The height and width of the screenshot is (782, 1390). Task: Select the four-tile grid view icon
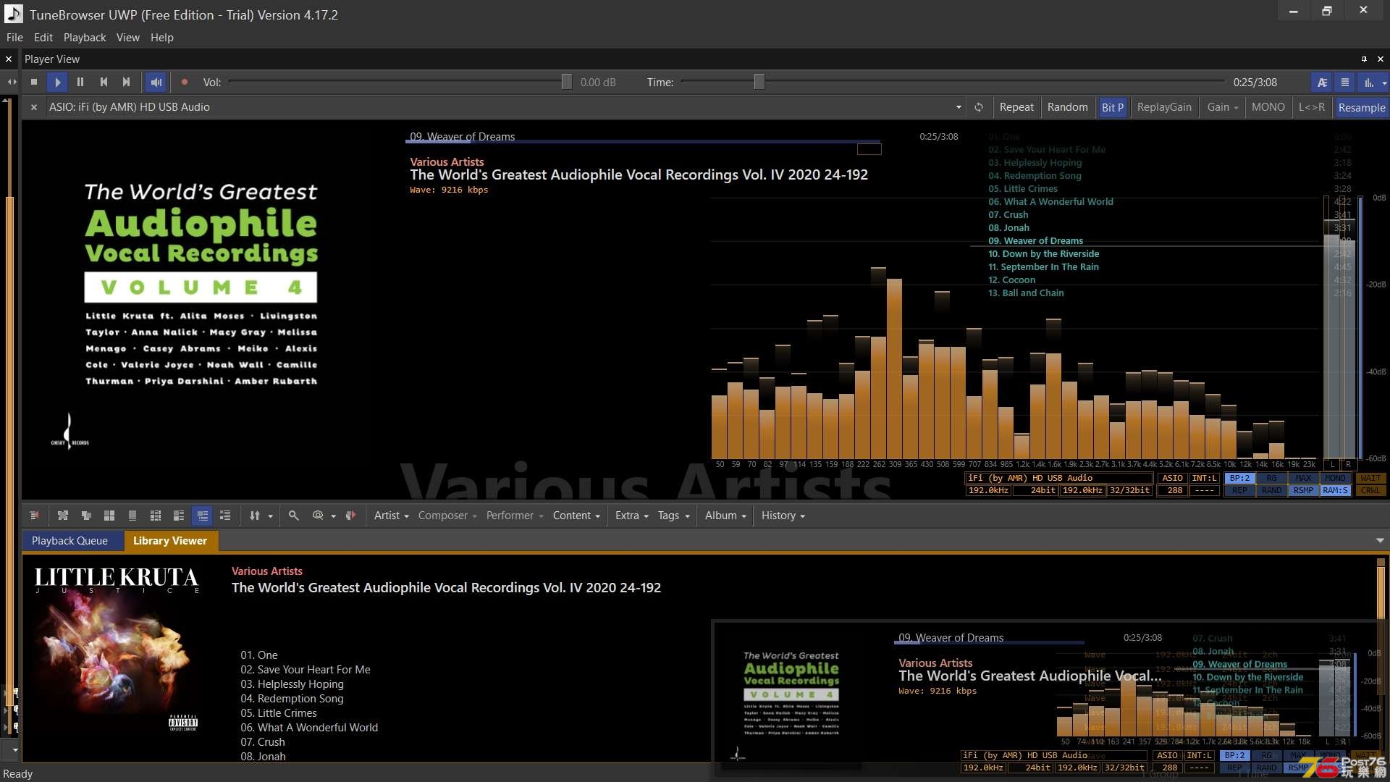coord(109,516)
